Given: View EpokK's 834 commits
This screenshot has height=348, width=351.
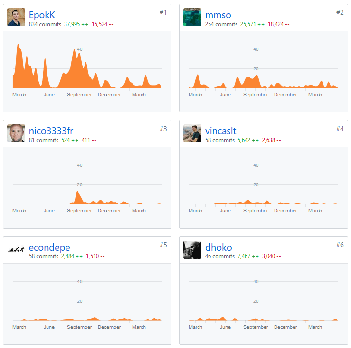Looking at the screenshot, I should pyautogui.click(x=45, y=24).
